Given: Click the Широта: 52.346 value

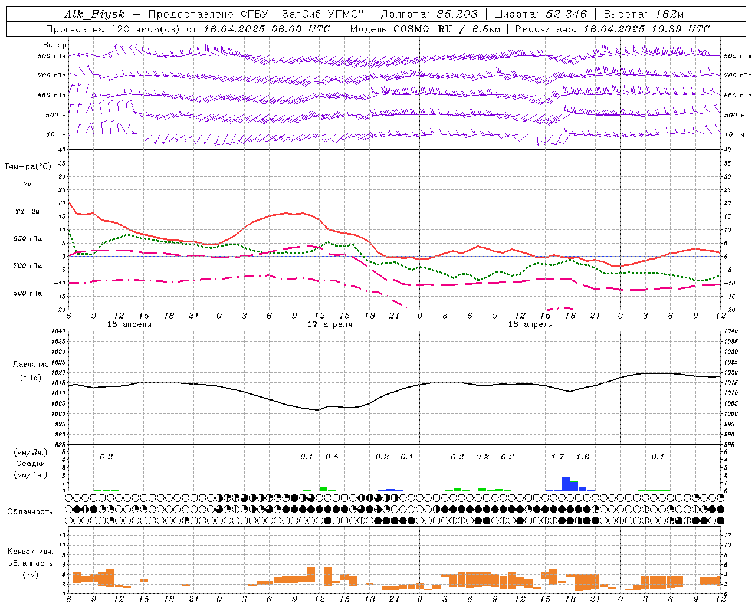Looking at the screenshot, I should point(540,14).
